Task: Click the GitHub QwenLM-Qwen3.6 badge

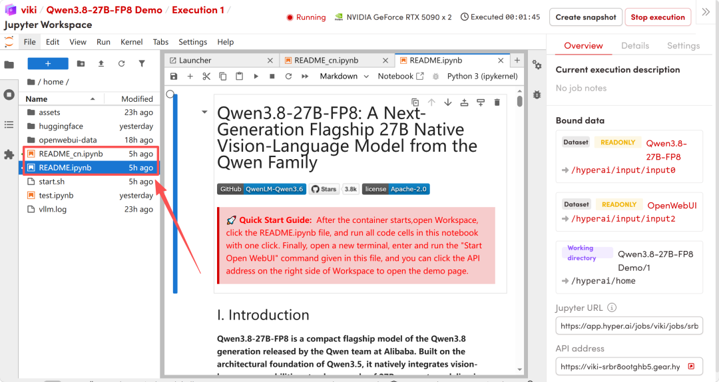Action: (262, 189)
